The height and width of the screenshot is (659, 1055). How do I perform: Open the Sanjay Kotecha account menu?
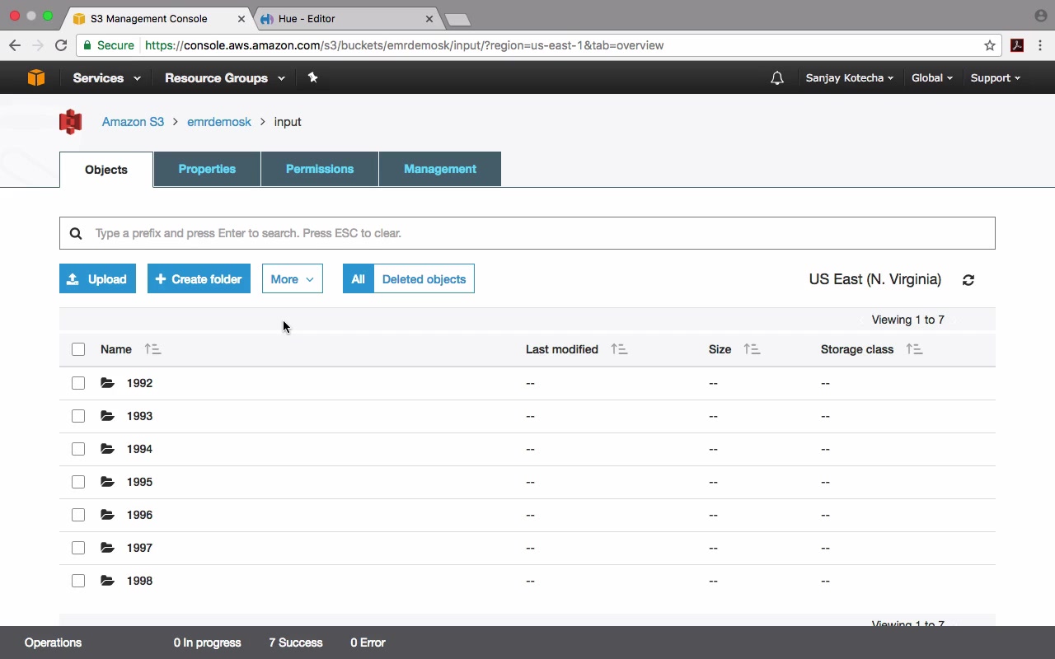[x=850, y=78]
